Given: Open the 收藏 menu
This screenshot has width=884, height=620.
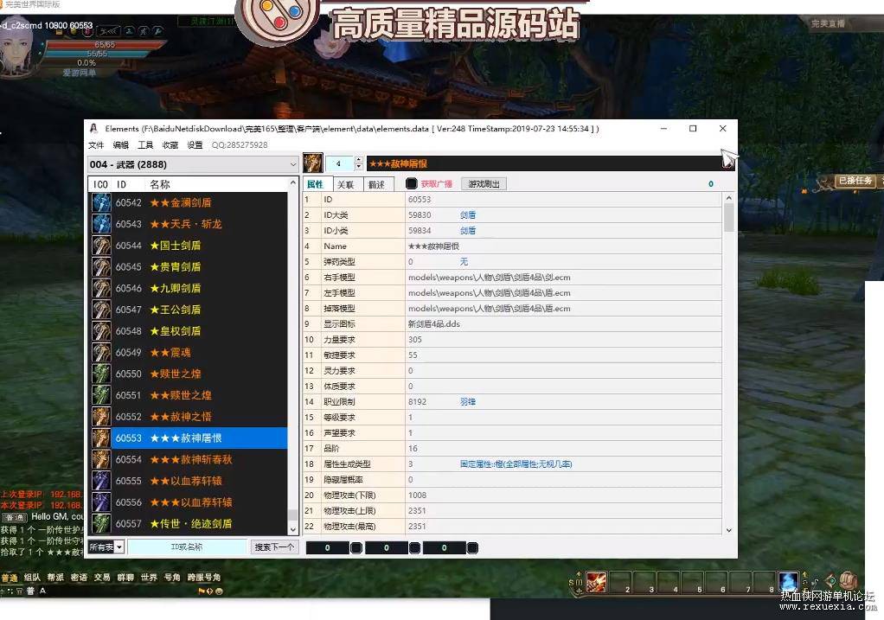Looking at the screenshot, I should coord(170,145).
